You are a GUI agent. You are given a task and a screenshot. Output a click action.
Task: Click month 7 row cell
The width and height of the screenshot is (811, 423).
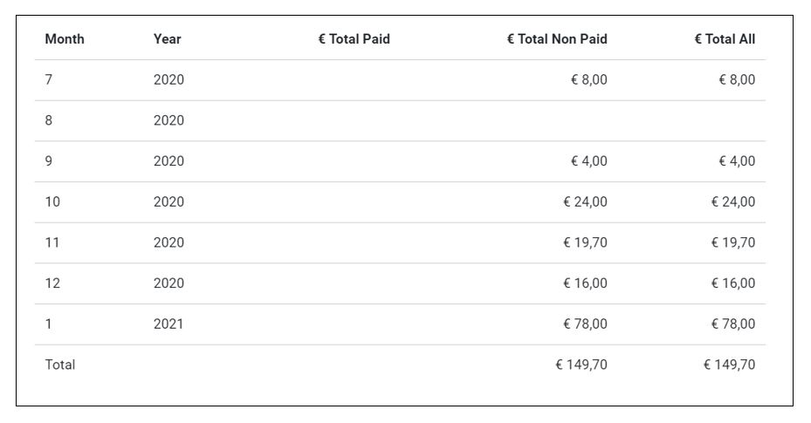(49, 80)
